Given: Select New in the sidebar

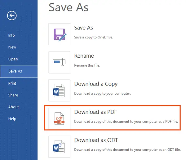Looking at the screenshot, I should (12, 47).
